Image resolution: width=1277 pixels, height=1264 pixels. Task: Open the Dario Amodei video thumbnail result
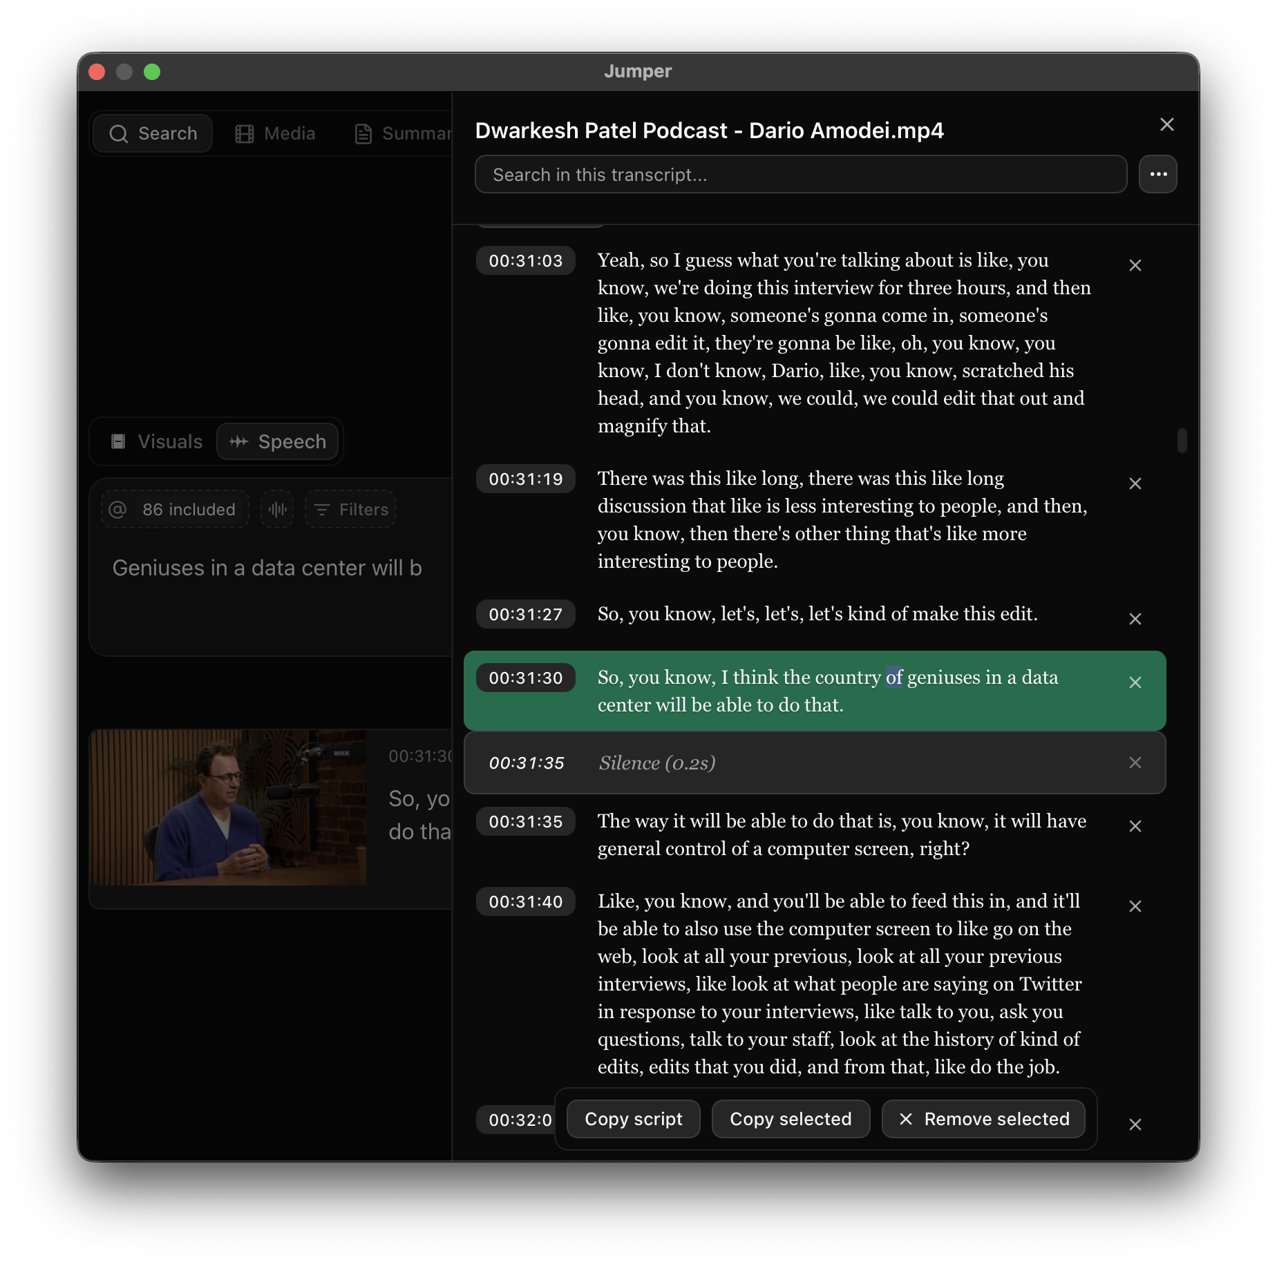pyautogui.click(x=228, y=807)
